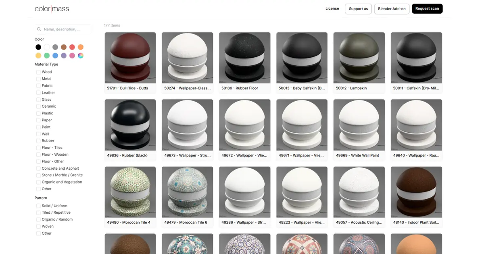The image size is (484, 254).
Task: Enable Floor - Other checkbox
Action: (x=38, y=161)
